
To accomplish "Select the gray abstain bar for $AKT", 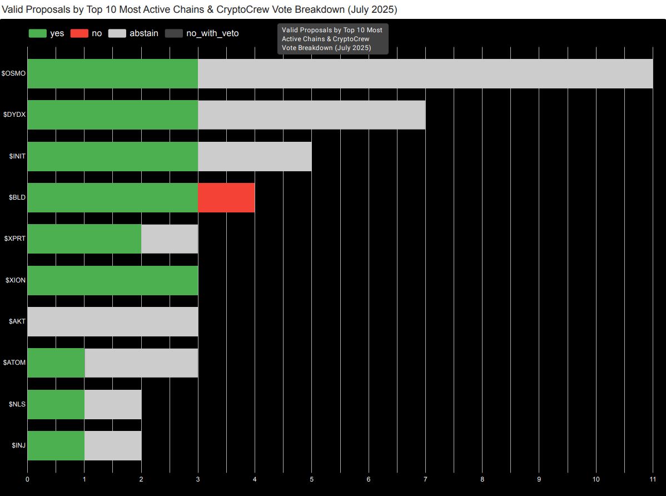I will point(112,322).
